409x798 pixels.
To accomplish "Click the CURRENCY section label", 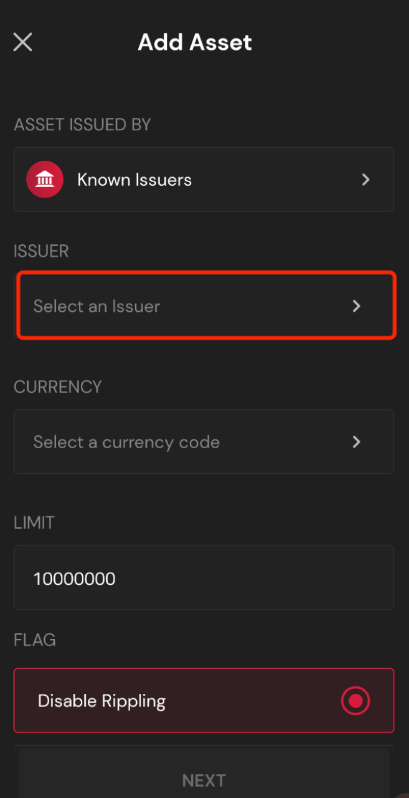I will [x=57, y=387].
